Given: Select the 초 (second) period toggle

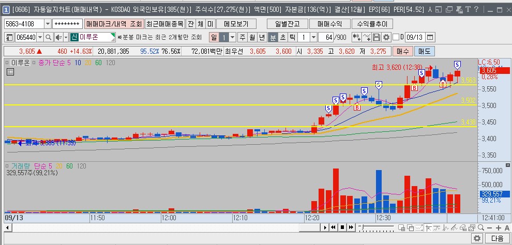Looking at the screenshot, I should pyautogui.click(x=282, y=38).
